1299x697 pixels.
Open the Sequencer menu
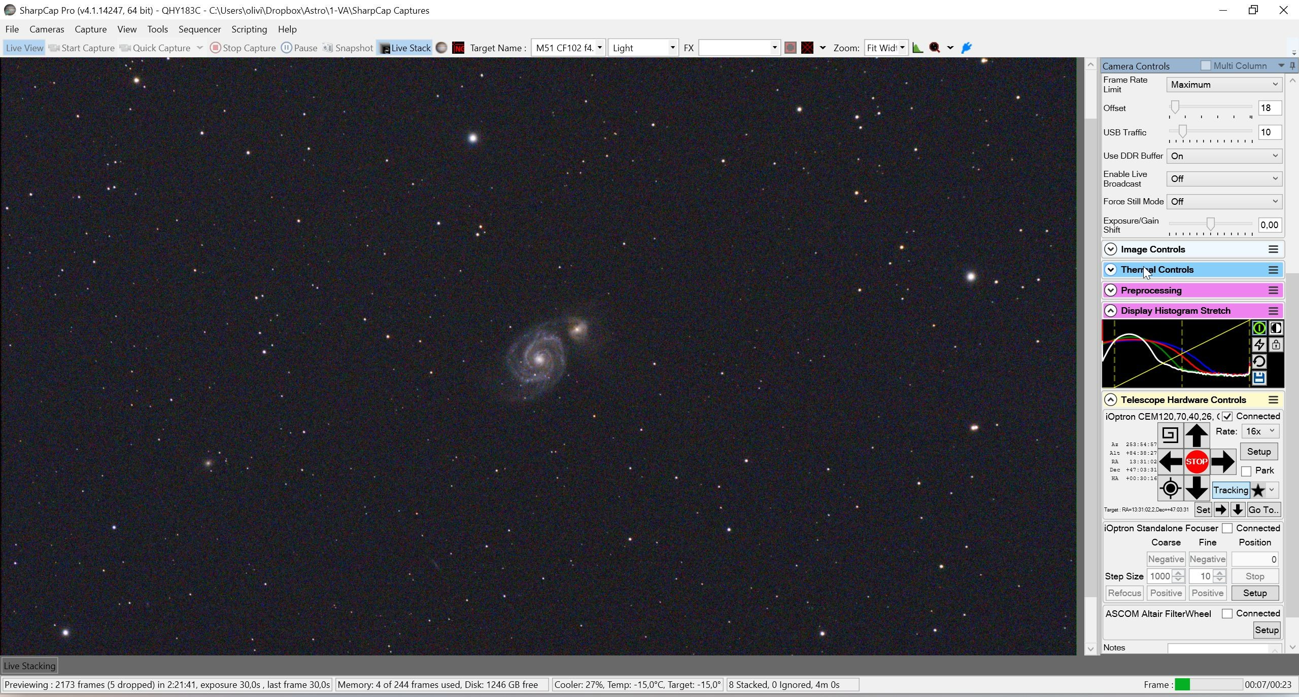(x=199, y=29)
